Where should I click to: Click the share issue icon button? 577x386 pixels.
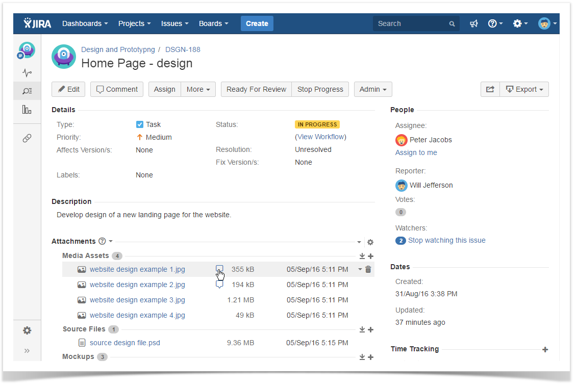(x=490, y=89)
